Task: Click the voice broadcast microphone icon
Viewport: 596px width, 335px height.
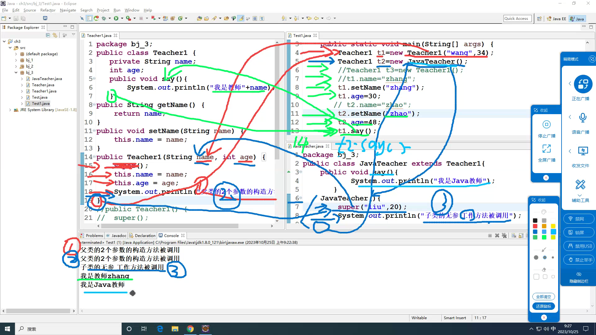Action: (x=583, y=118)
